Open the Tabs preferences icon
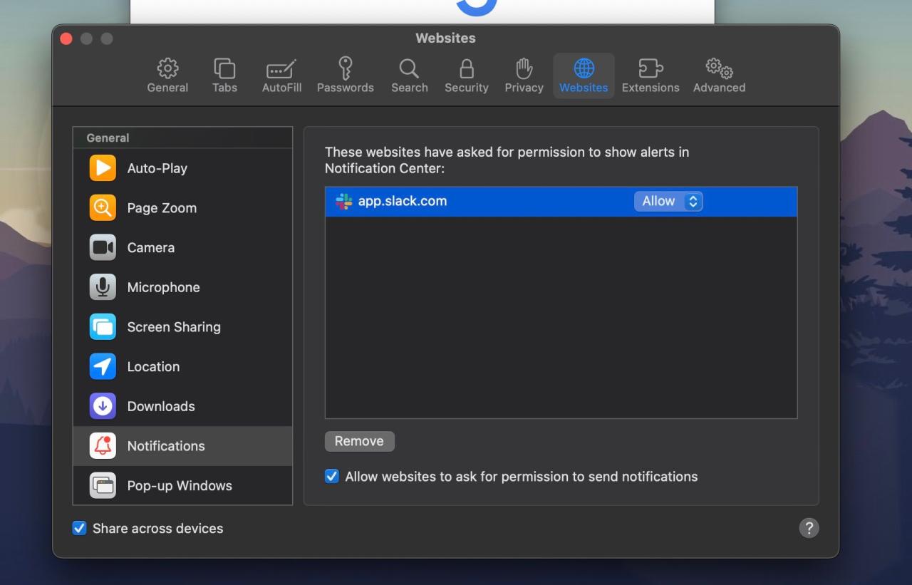The image size is (912, 585). click(x=224, y=68)
